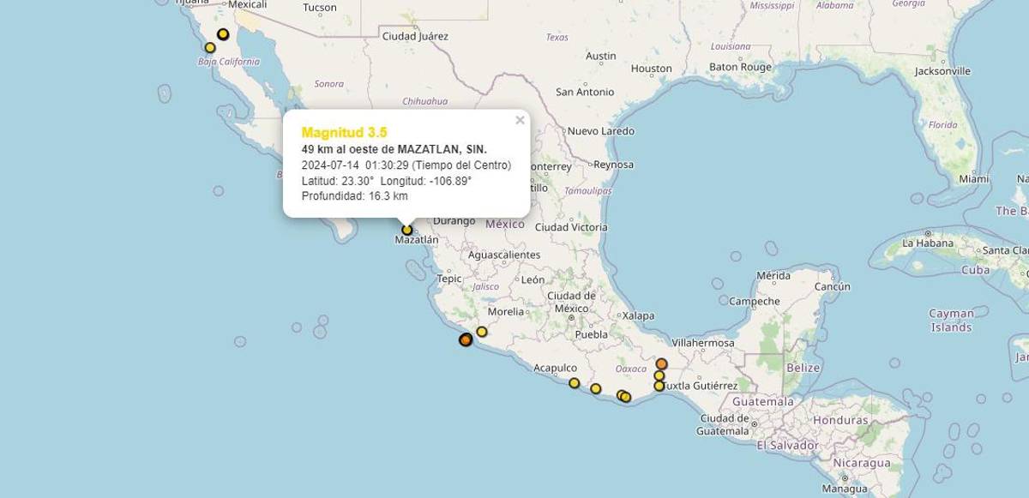Close the Magnitud 3.5 earthquake popup

[520, 120]
